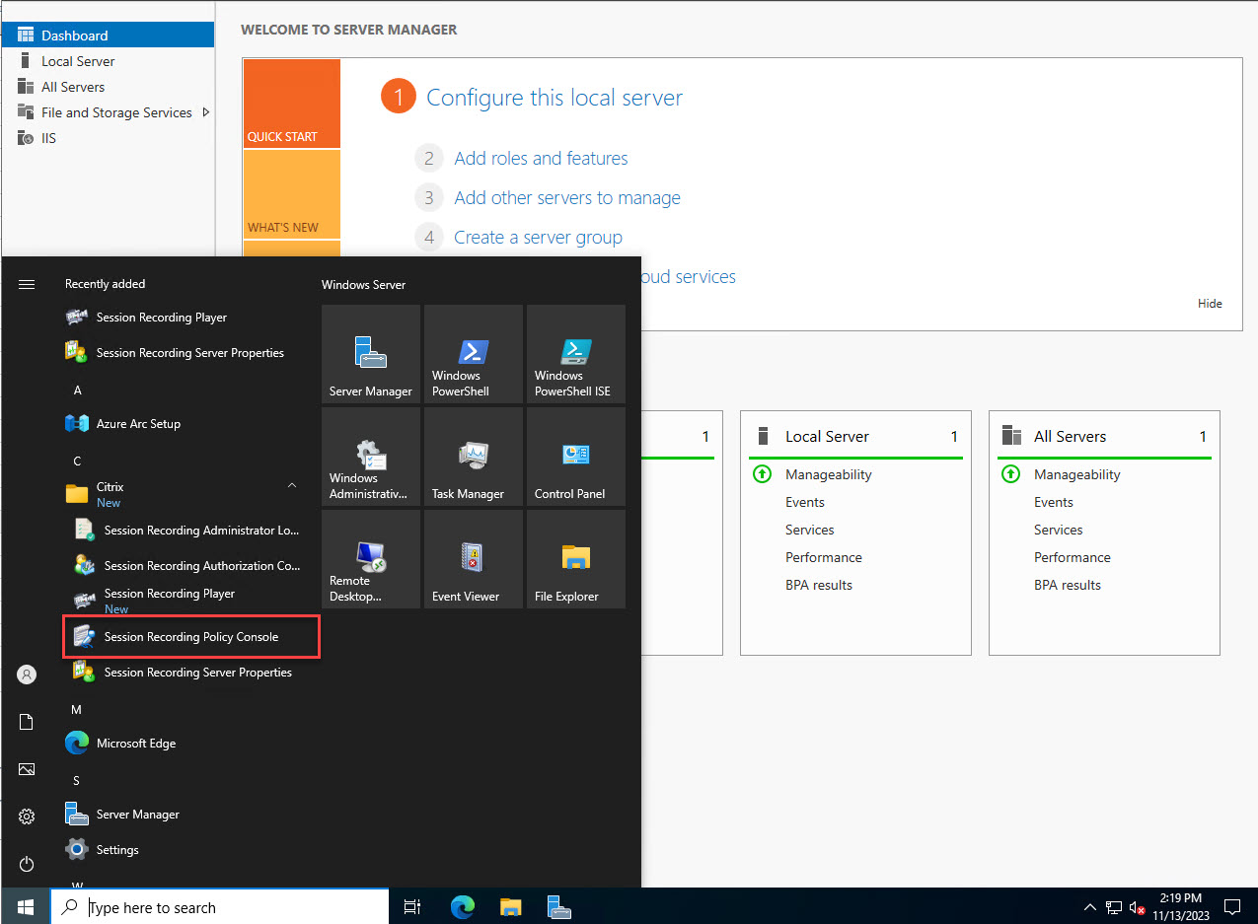Viewport: 1258px width, 924px height.
Task: Click Add roles and features
Action: [x=541, y=158]
